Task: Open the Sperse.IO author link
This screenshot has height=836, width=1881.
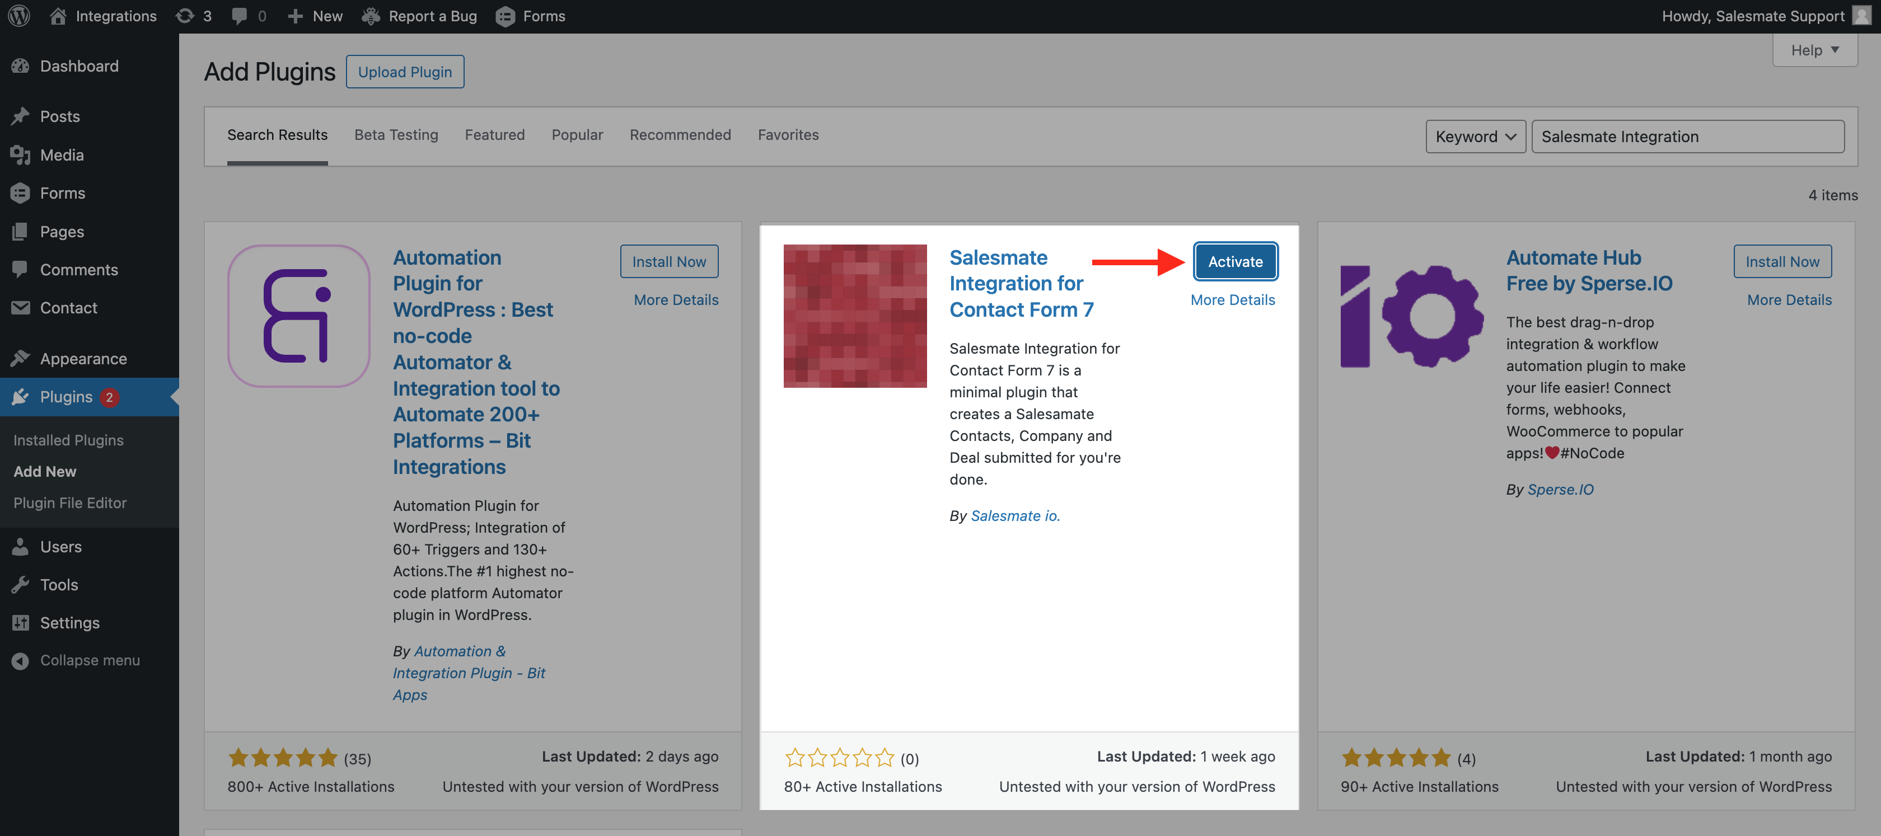Action: pyautogui.click(x=1560, y=489)
